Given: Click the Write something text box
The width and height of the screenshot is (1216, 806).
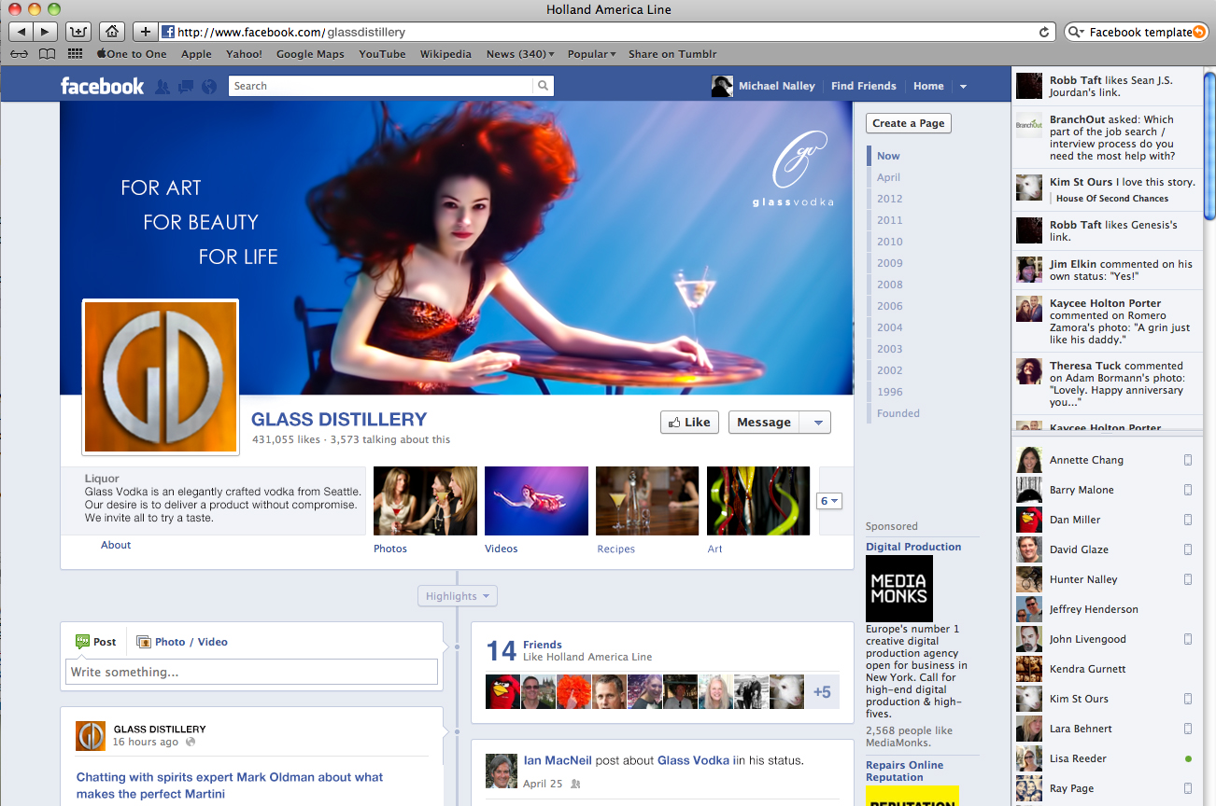Looking at the screenshot, I should coord(252,672).
